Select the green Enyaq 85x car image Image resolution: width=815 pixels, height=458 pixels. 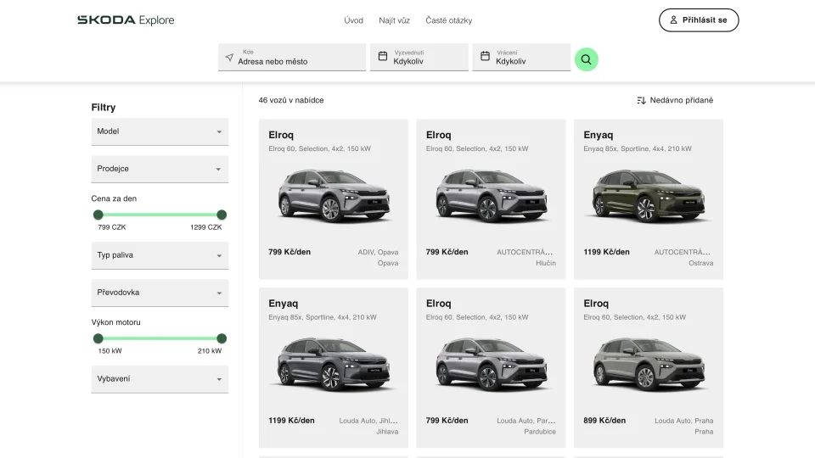tap(649, 196)
